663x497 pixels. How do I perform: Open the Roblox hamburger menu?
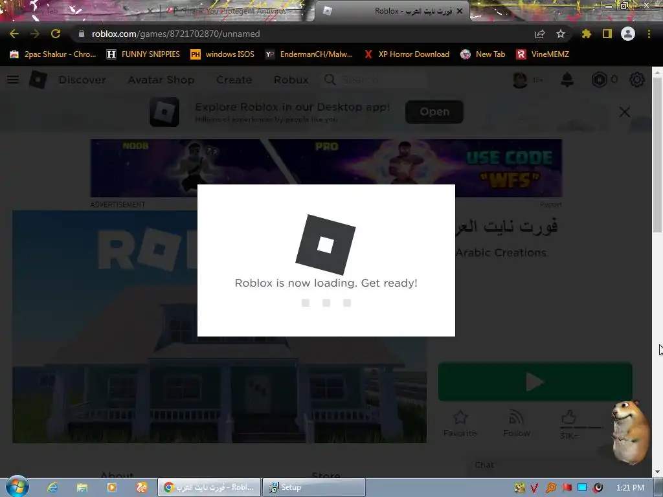(13, 80)
